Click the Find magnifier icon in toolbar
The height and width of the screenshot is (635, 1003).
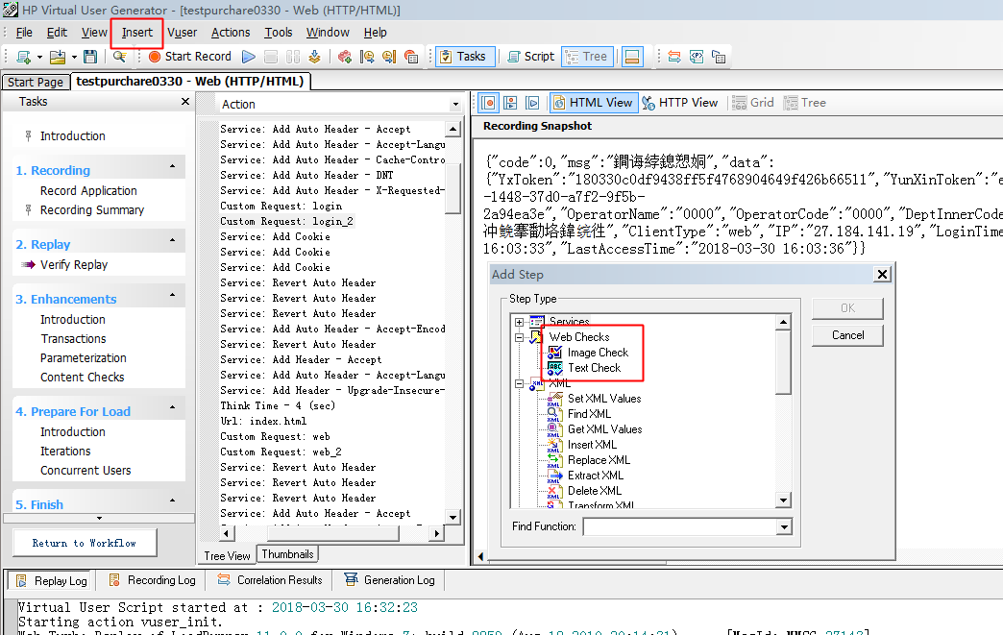click(x=119, y=57)
